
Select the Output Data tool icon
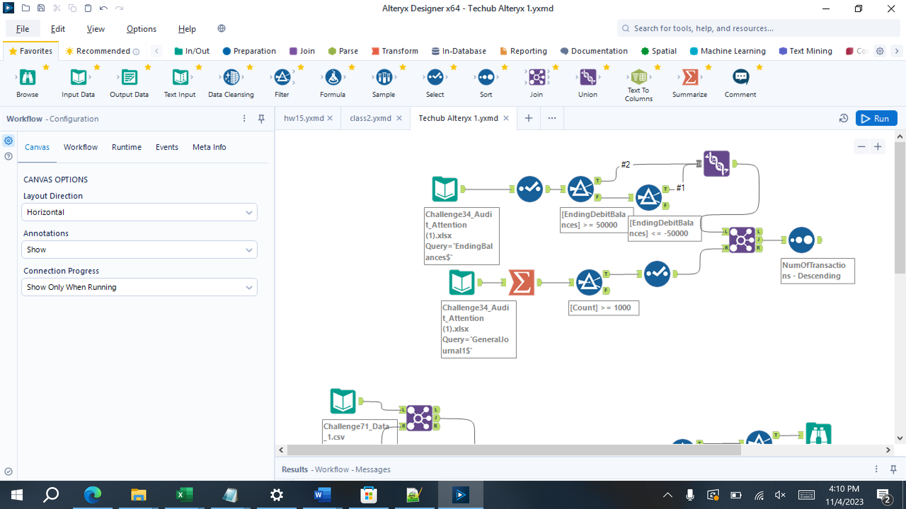[129, 77]
